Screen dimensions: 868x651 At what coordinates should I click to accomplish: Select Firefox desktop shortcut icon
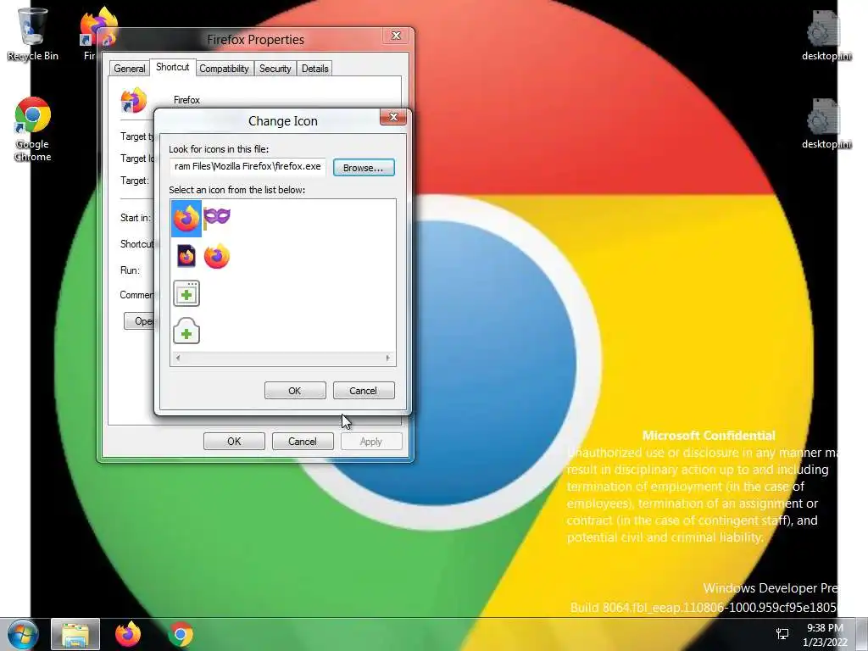point(97,28)
